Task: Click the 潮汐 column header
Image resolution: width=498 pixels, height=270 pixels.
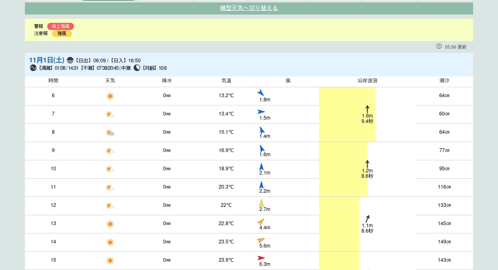Action: [444, 81]
